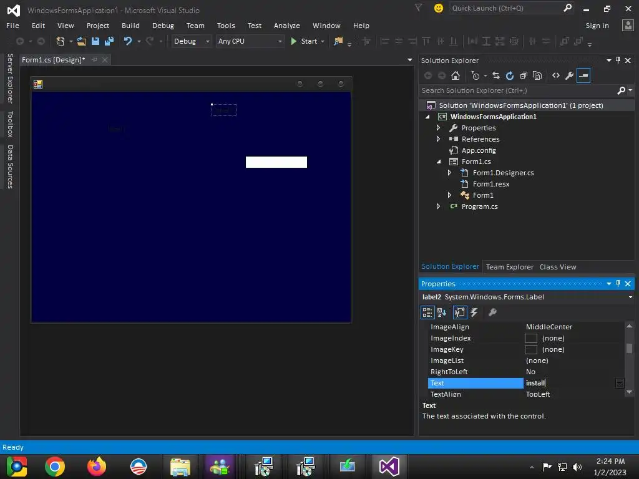The height and width of the screenshot is (479, 639).
Task: Click the New Project toolbar icon
Action: (61, 41)
